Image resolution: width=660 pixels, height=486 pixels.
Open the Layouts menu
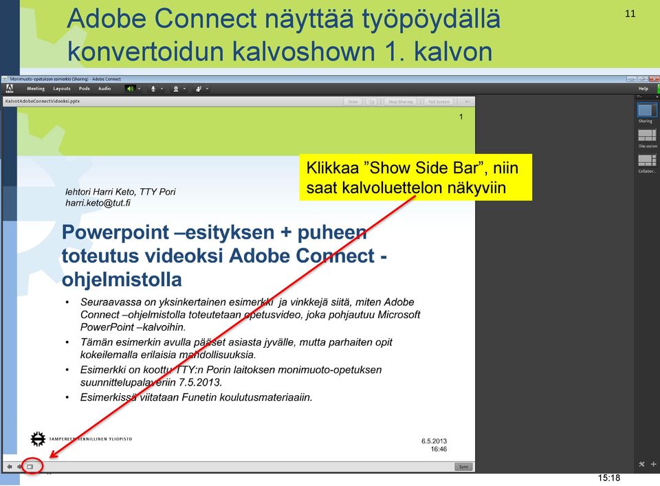[x=62, y=89]
